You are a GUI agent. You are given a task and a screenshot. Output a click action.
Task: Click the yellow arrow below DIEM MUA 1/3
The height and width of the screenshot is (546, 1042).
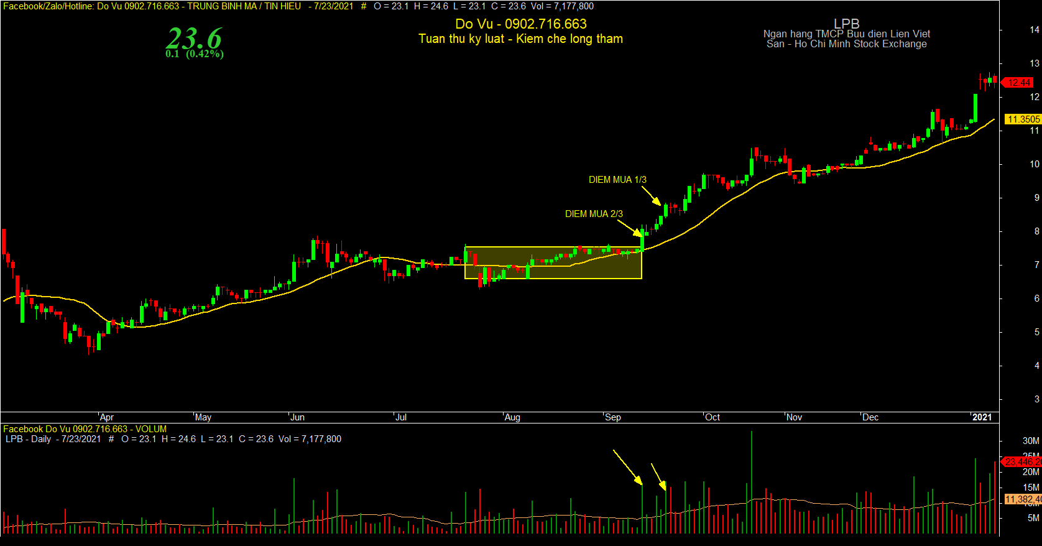click(x=652, y=196)
